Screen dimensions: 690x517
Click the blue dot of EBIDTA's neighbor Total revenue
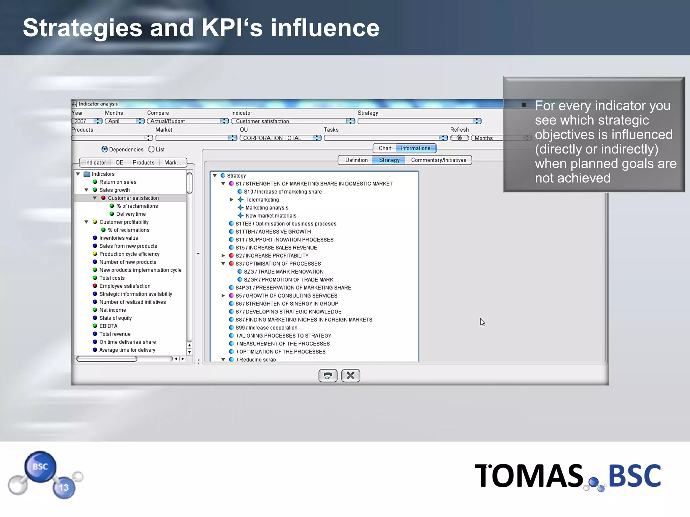pos(95,334)
